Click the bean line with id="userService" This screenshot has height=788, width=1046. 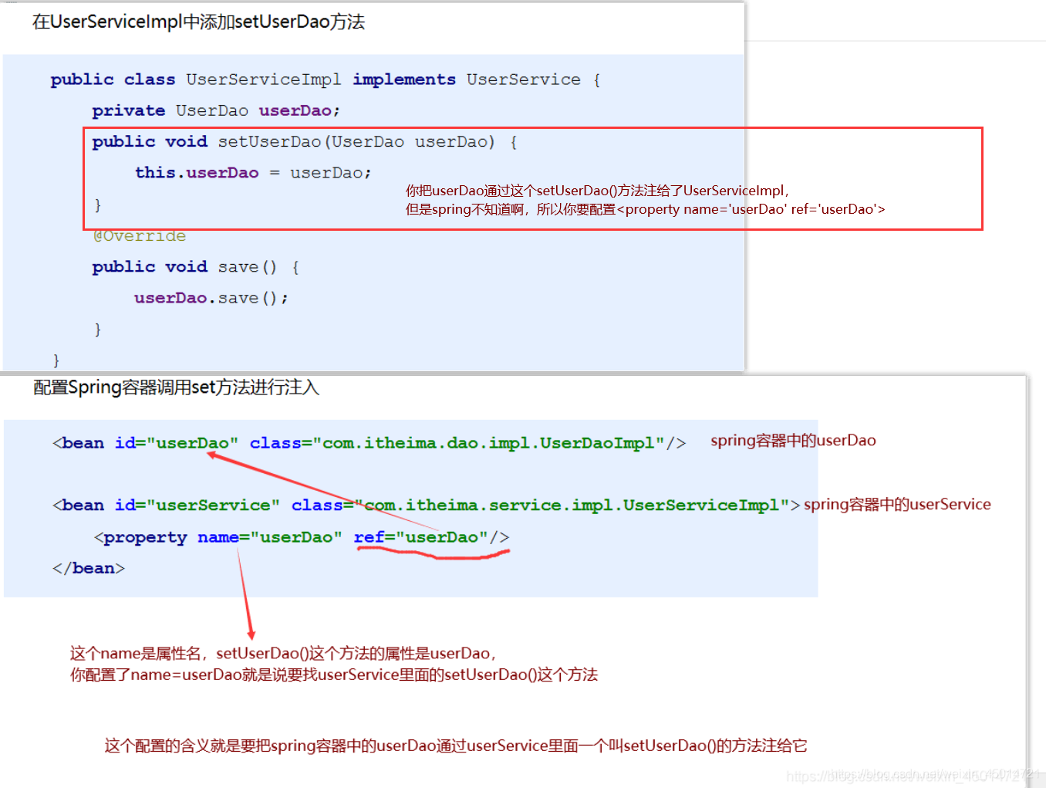[426, 506]
